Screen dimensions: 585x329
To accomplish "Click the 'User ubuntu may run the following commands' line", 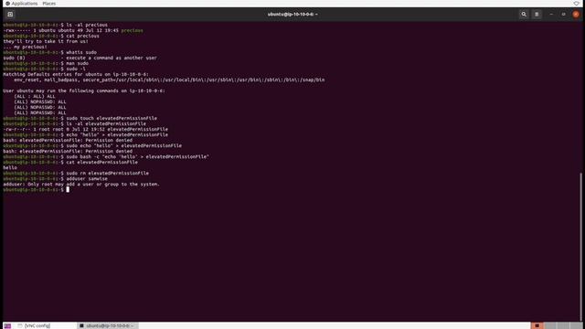I will pos(84,91).
